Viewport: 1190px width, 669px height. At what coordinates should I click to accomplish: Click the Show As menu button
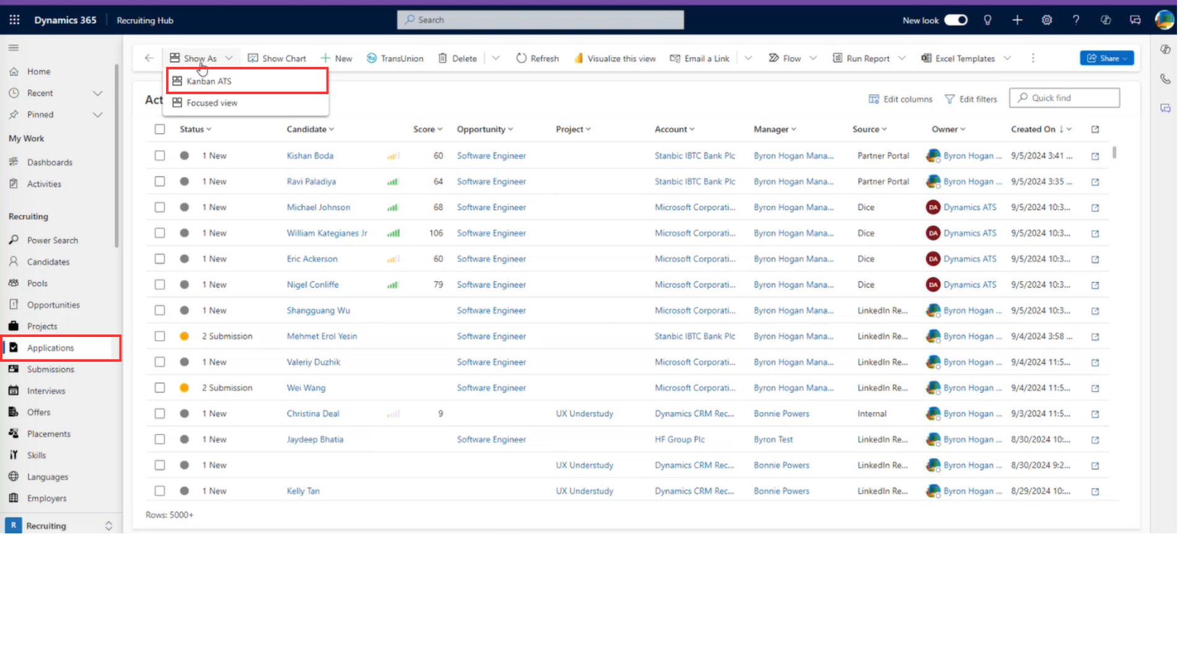(201, 58)
